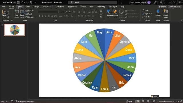Viewport: 183px width, 103px height.
Task: Switch to the Transitions tab
Action: tap(47, 7)
